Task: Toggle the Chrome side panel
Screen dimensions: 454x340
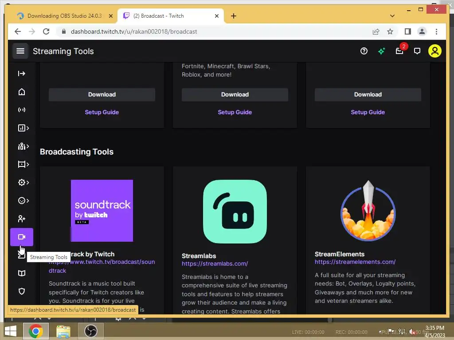Action: [408, 31]
